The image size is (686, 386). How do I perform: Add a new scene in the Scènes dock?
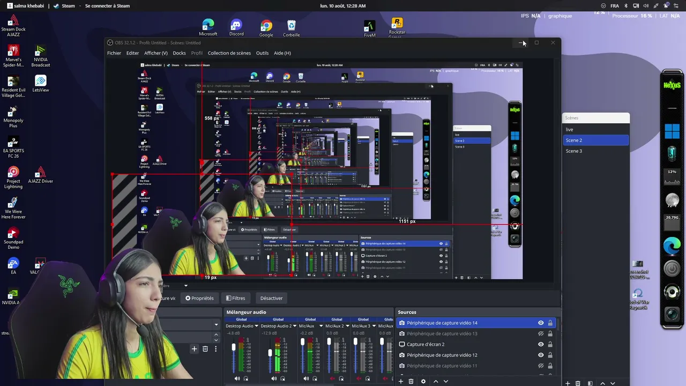click(568, 383)
